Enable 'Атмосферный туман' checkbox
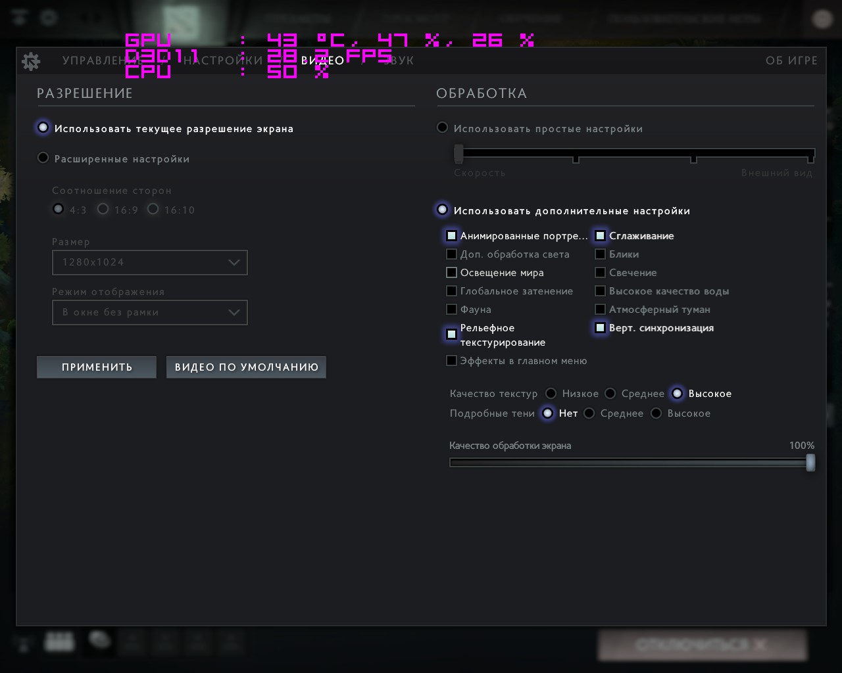842x673 pixels. tap(600, 309)
